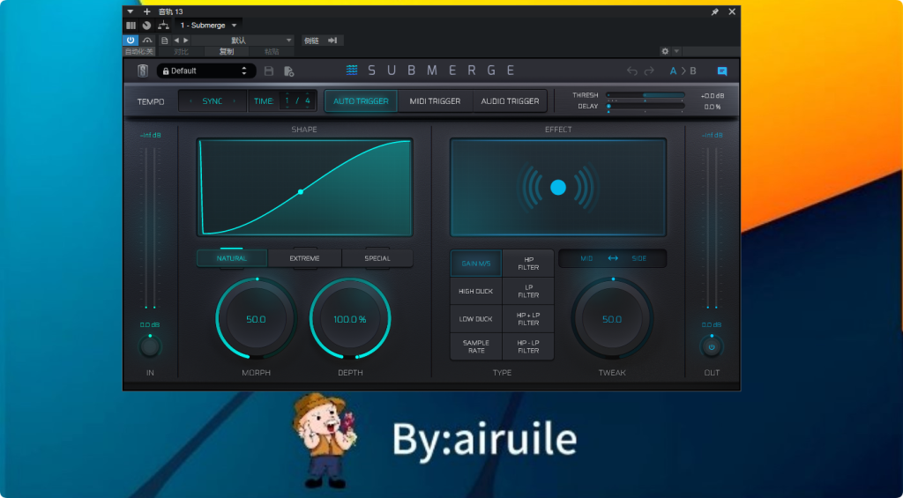The image size is (903, 498).
Task: Select the SPECIAL shape tab
Action: click(x=377, y=258)
